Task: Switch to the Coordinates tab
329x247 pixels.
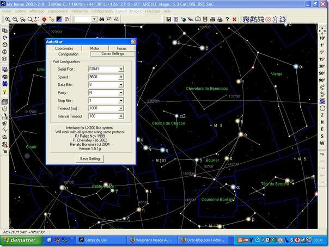Action: point(64,48)
